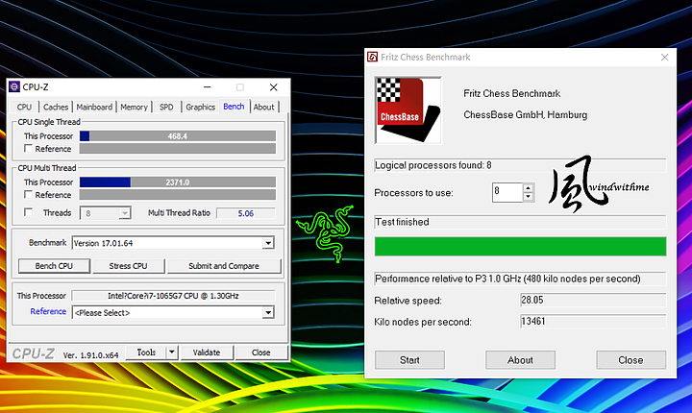Switch to the Caches tab

(56, 107)
